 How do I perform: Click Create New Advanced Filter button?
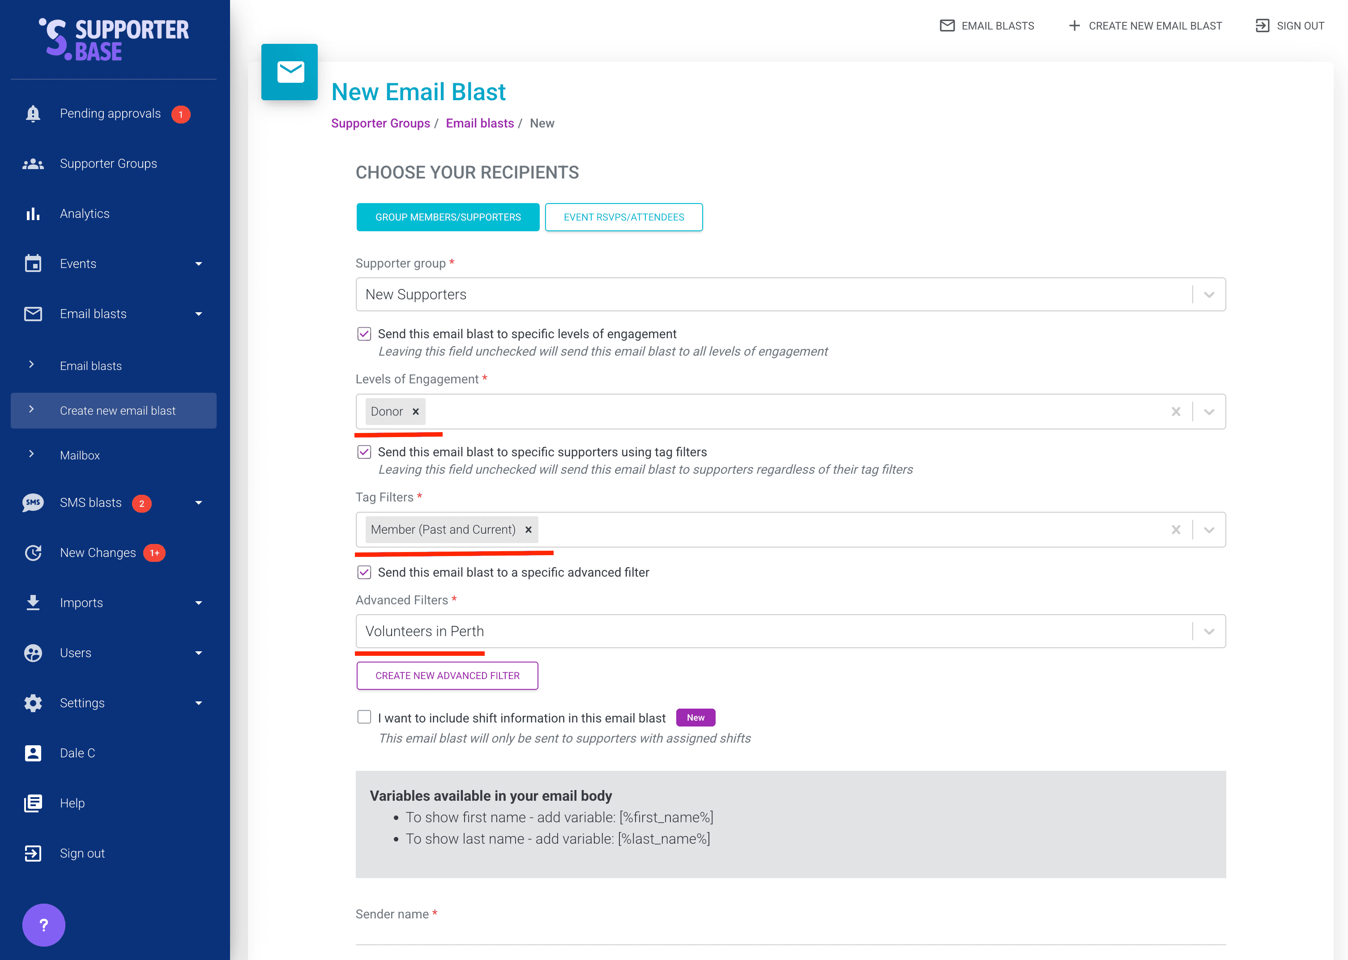click(447, 675)
